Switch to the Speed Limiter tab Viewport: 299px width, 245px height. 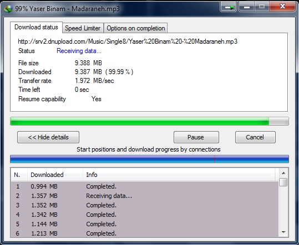pos(83,28)
